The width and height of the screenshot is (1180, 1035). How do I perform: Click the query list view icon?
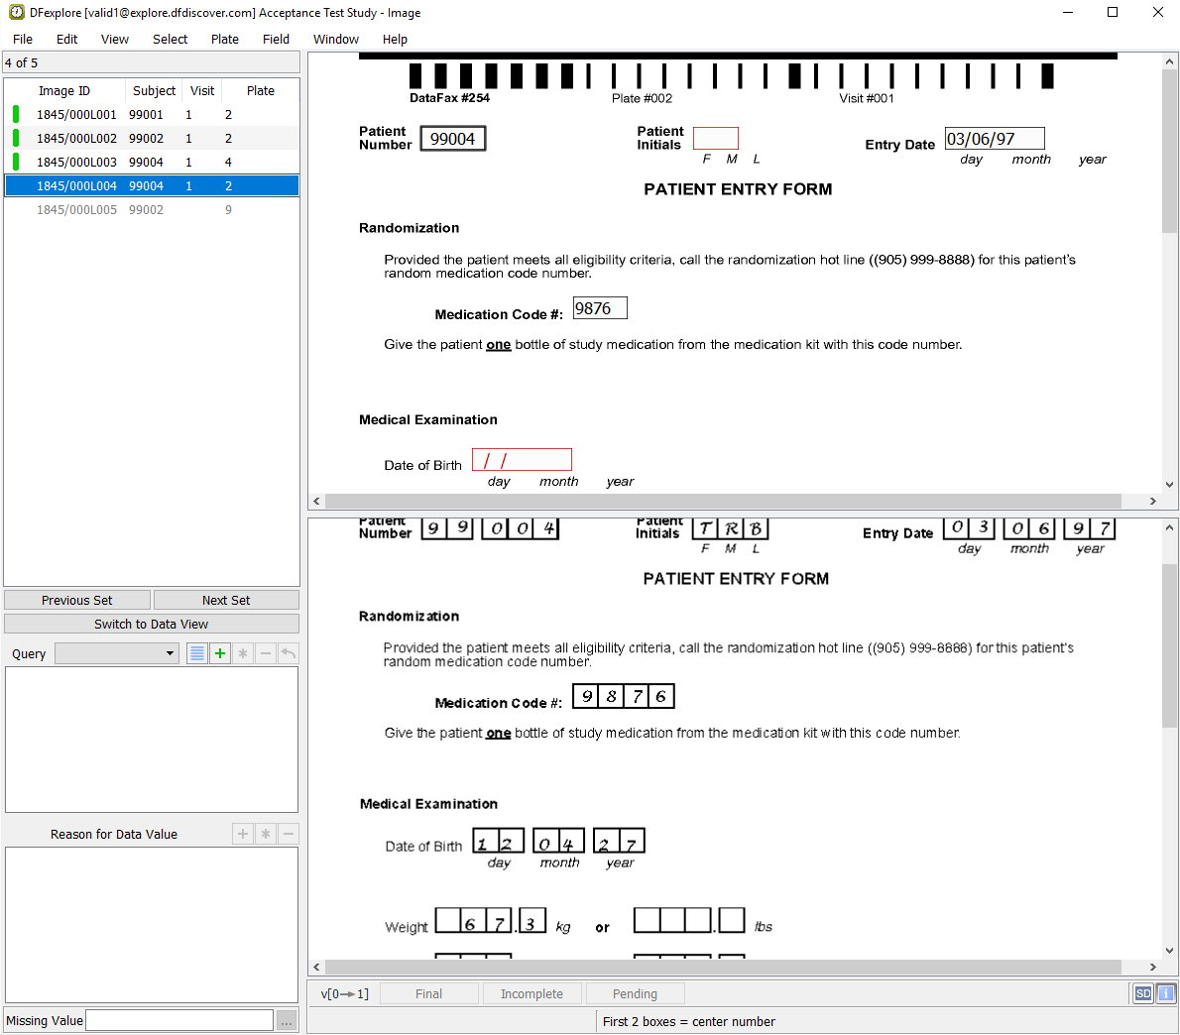(x=197, y=653)
